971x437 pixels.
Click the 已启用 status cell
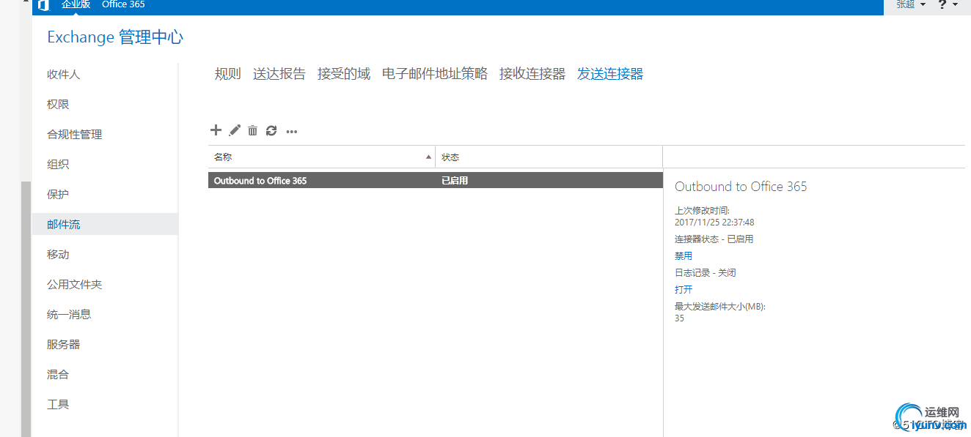point(455,180)
